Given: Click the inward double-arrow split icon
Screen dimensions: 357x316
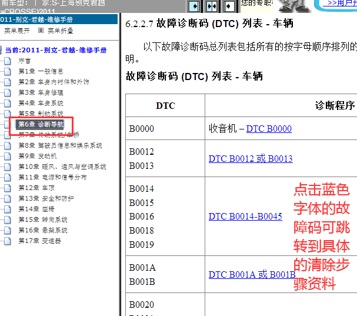Looking at the screenshot, I should click(x=212, y=6).
